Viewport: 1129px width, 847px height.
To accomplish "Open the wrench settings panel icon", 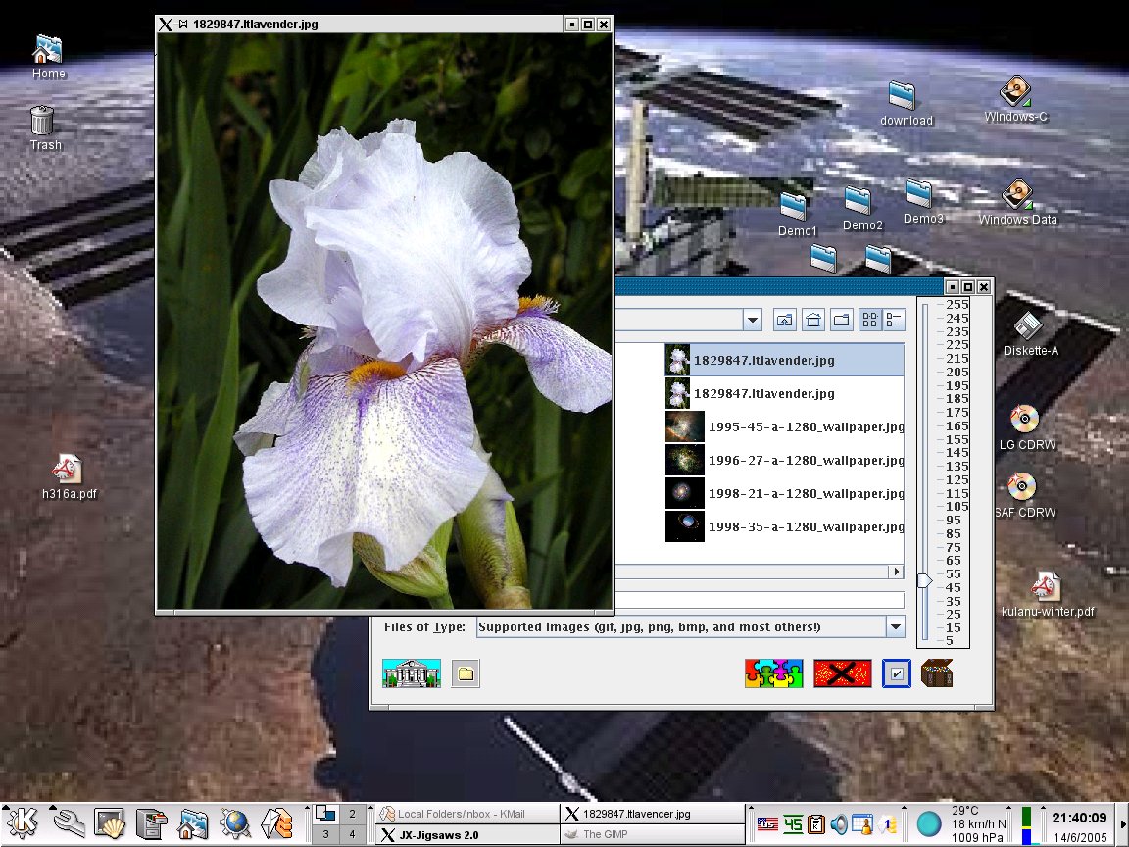I will click(70, 823).
